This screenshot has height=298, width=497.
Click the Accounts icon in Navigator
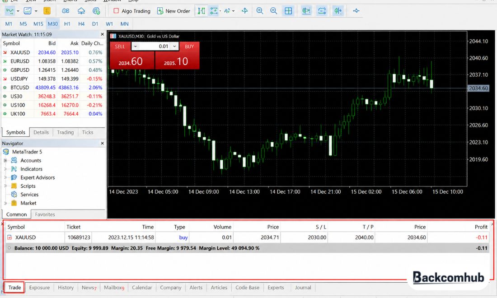tap(14, 160)
